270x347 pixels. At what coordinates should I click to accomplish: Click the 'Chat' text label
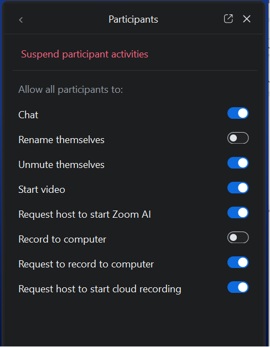click(x=28, y=115)
